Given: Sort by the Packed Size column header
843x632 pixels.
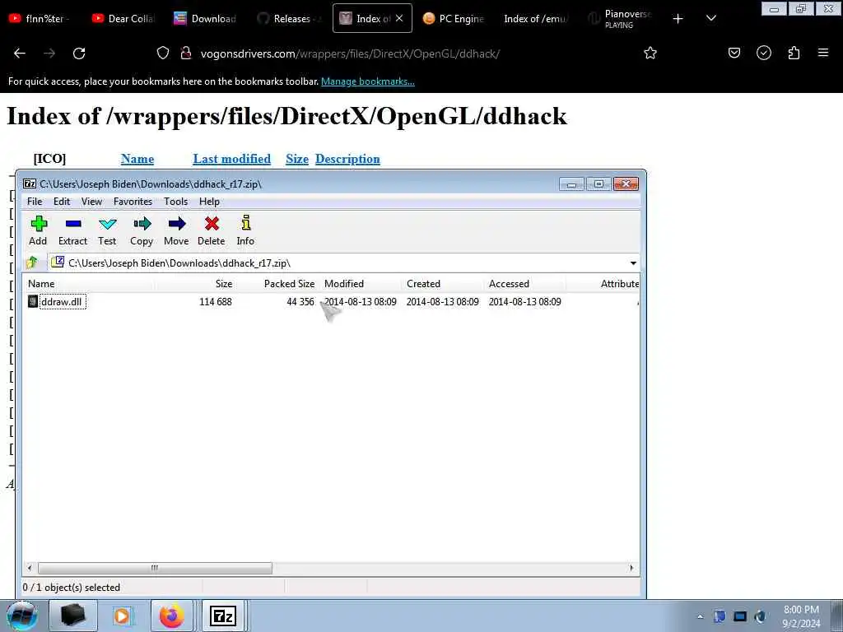Looking at the screenshot, I should click(278, 284).
